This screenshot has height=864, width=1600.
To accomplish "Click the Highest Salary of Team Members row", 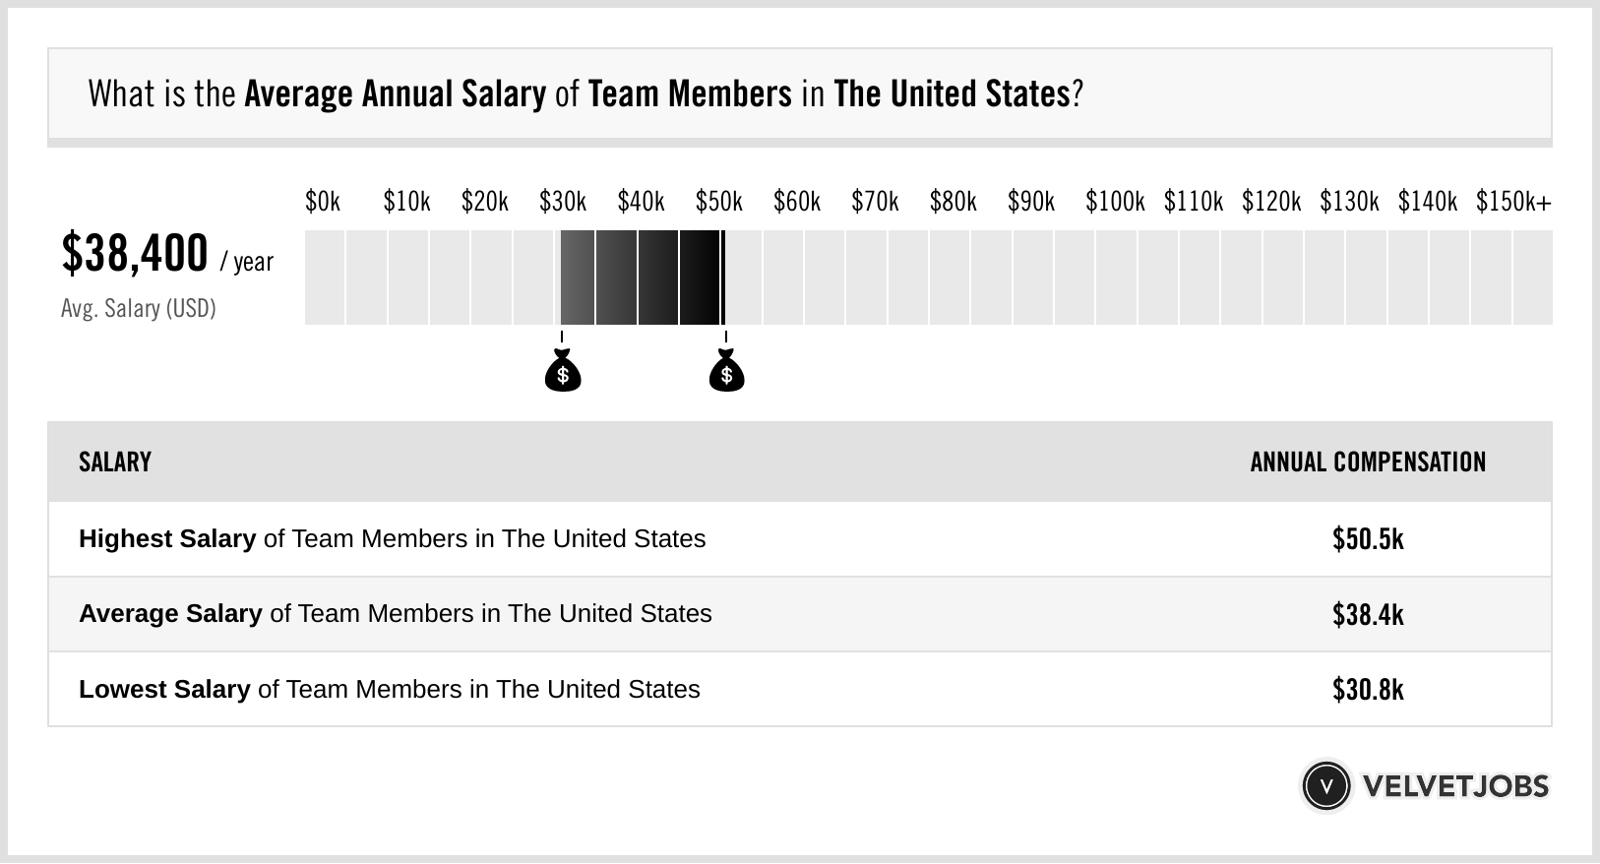I will coord(393,539).
